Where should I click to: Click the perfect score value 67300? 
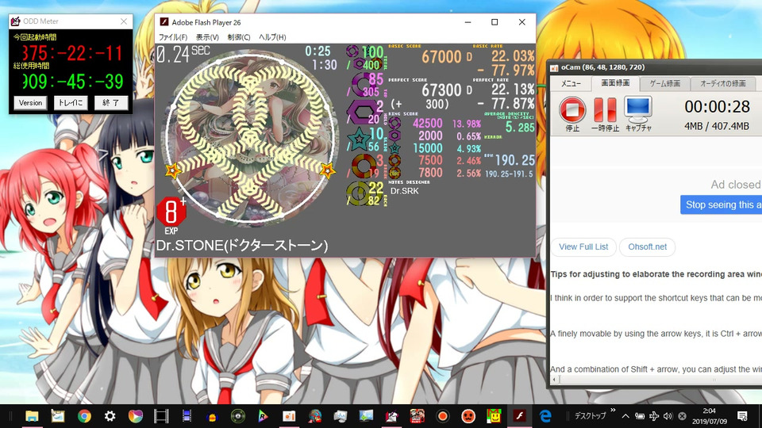[x=441, y=90]
